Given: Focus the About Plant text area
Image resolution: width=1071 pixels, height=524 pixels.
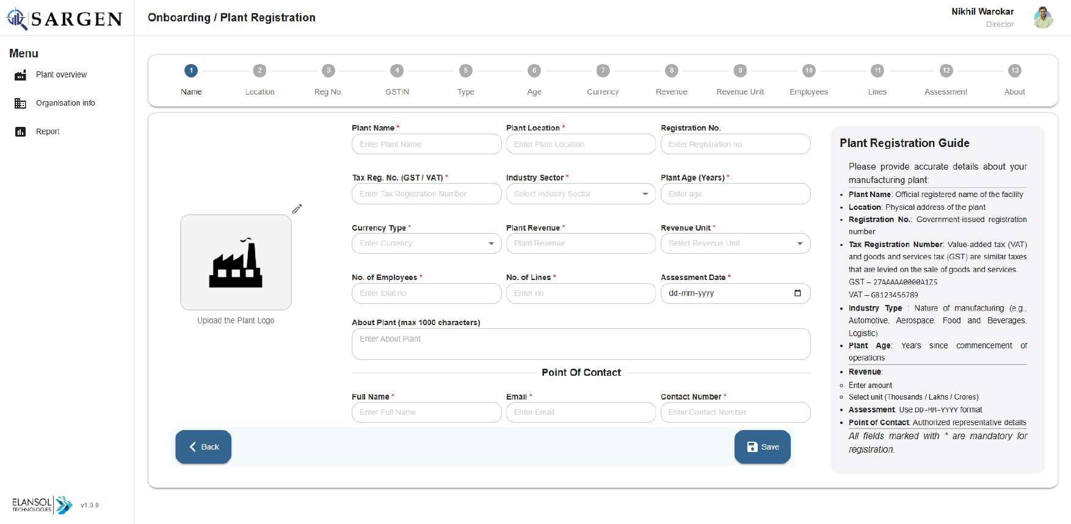Looking at the screenshot, I should (581, 345).
